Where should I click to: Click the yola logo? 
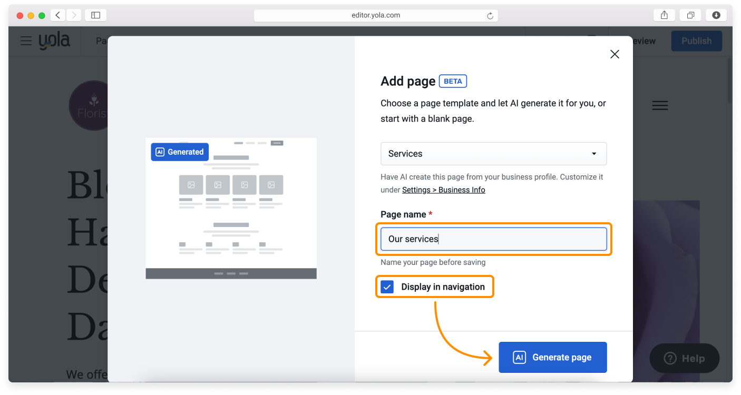[x=54, y=41]
